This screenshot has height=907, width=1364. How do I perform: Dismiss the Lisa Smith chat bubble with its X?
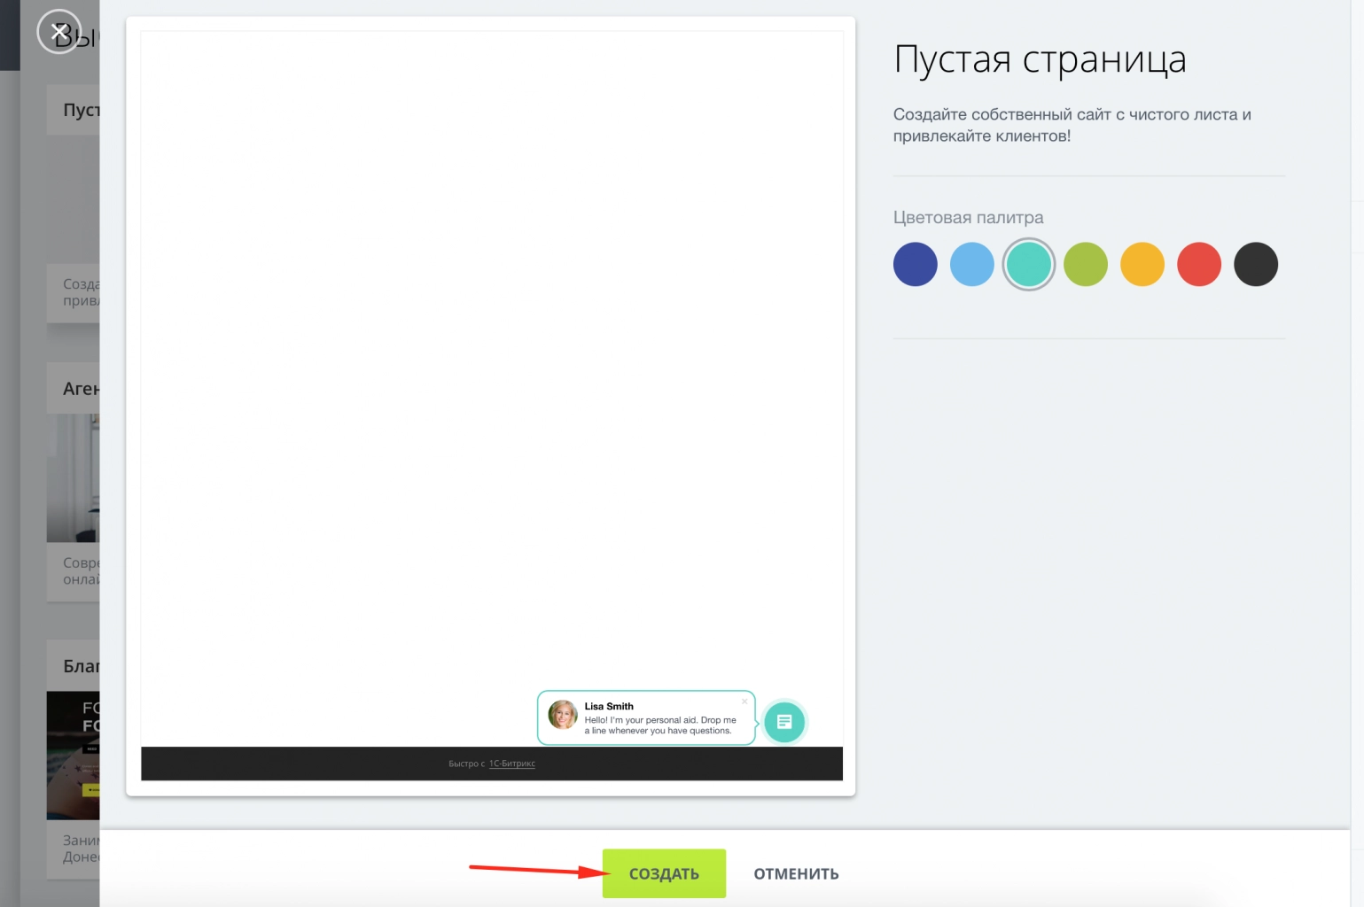[744, 701]
